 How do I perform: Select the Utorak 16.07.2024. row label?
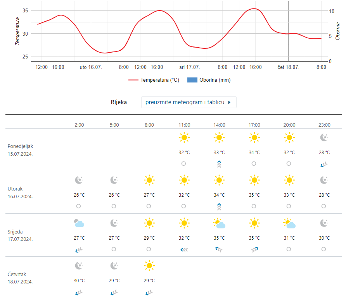20,192
